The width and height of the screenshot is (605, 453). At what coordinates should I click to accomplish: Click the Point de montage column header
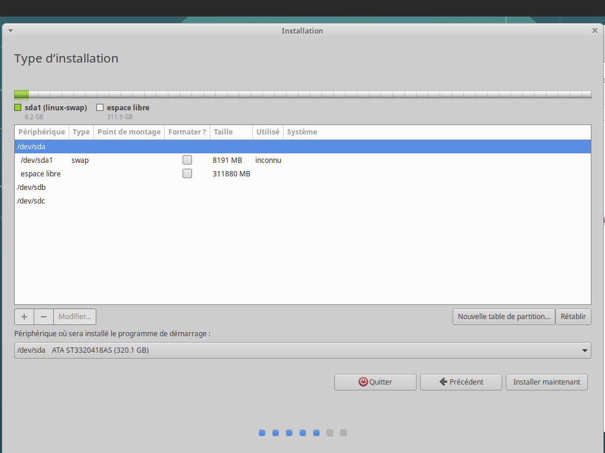tap(129, 132)
